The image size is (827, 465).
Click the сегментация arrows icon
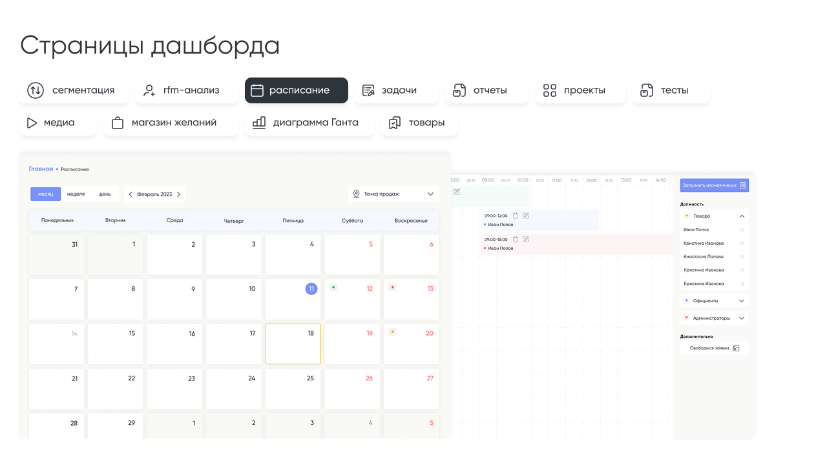[x=35, y=90]
